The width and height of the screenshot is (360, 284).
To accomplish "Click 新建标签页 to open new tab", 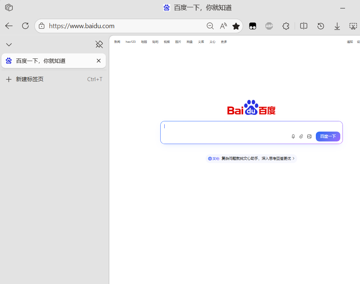I will pos(30,79).
